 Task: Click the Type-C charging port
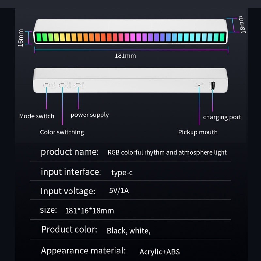pos(213,85)
